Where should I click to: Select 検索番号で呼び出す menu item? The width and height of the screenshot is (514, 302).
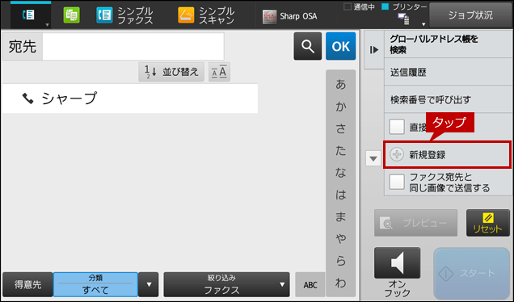point(448,99)
